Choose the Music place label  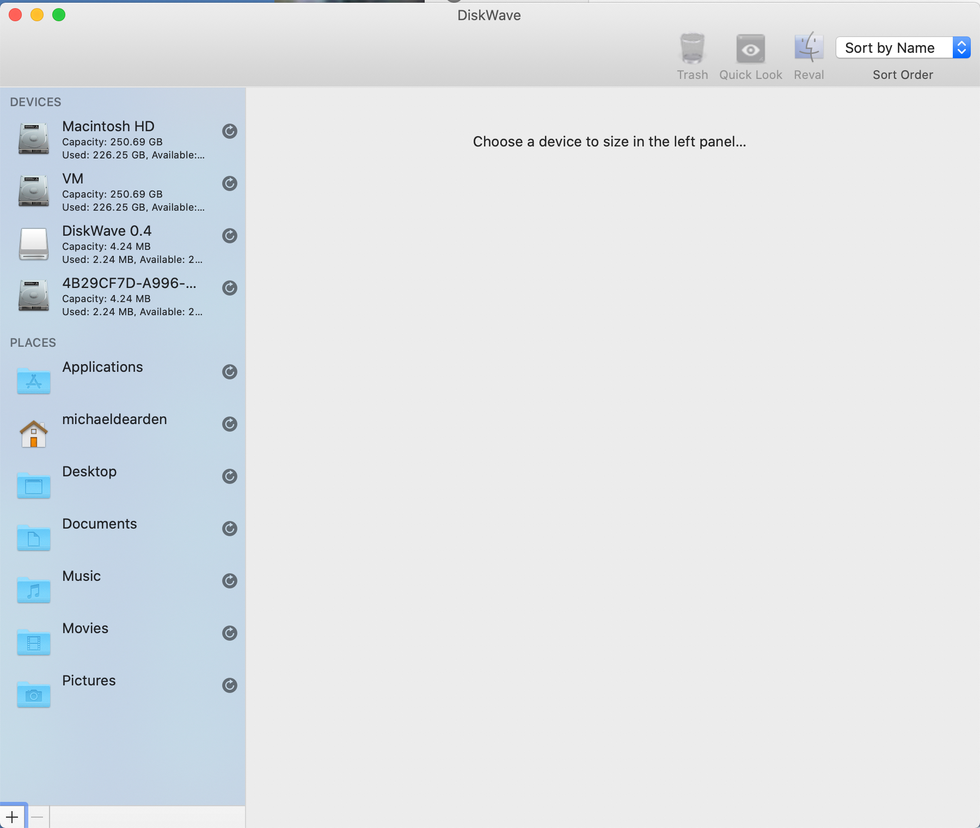coord(82,576)
